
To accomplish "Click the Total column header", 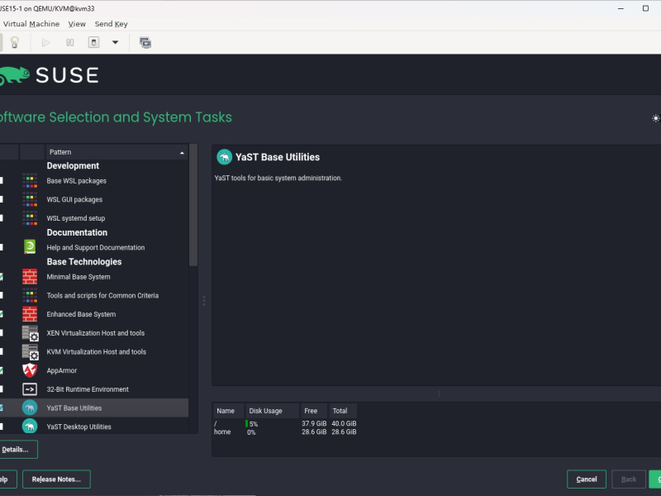I will coord(343,411).
